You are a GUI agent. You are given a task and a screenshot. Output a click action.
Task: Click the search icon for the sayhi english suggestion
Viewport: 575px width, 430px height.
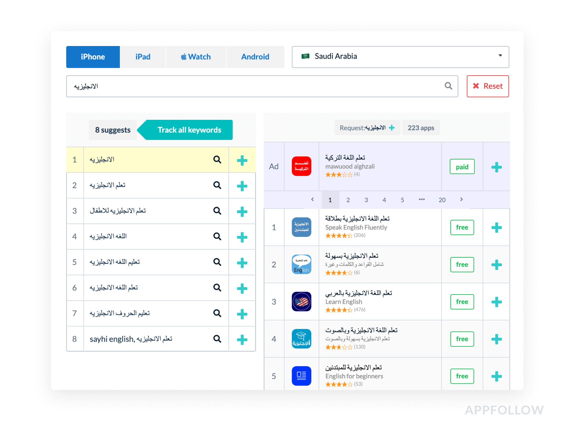pyautogui.click(x=217, y=339)
